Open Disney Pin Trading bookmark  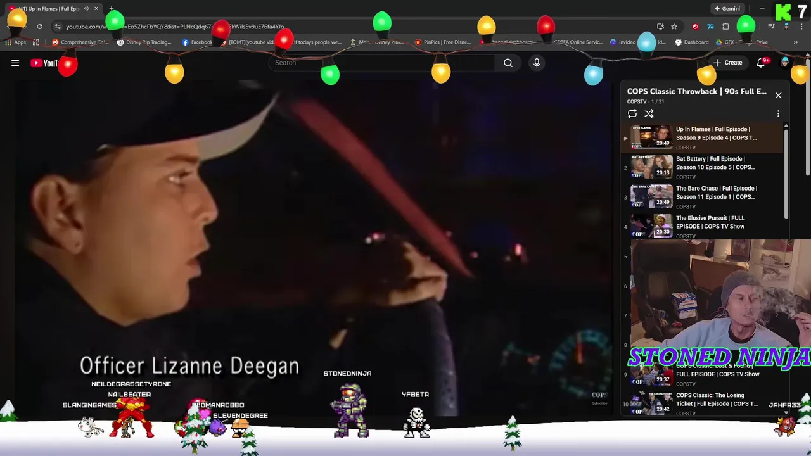coord(144,42)
